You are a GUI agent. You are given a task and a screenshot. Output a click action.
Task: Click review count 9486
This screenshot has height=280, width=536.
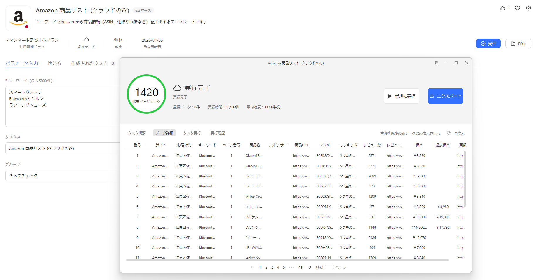pos(372,238)
